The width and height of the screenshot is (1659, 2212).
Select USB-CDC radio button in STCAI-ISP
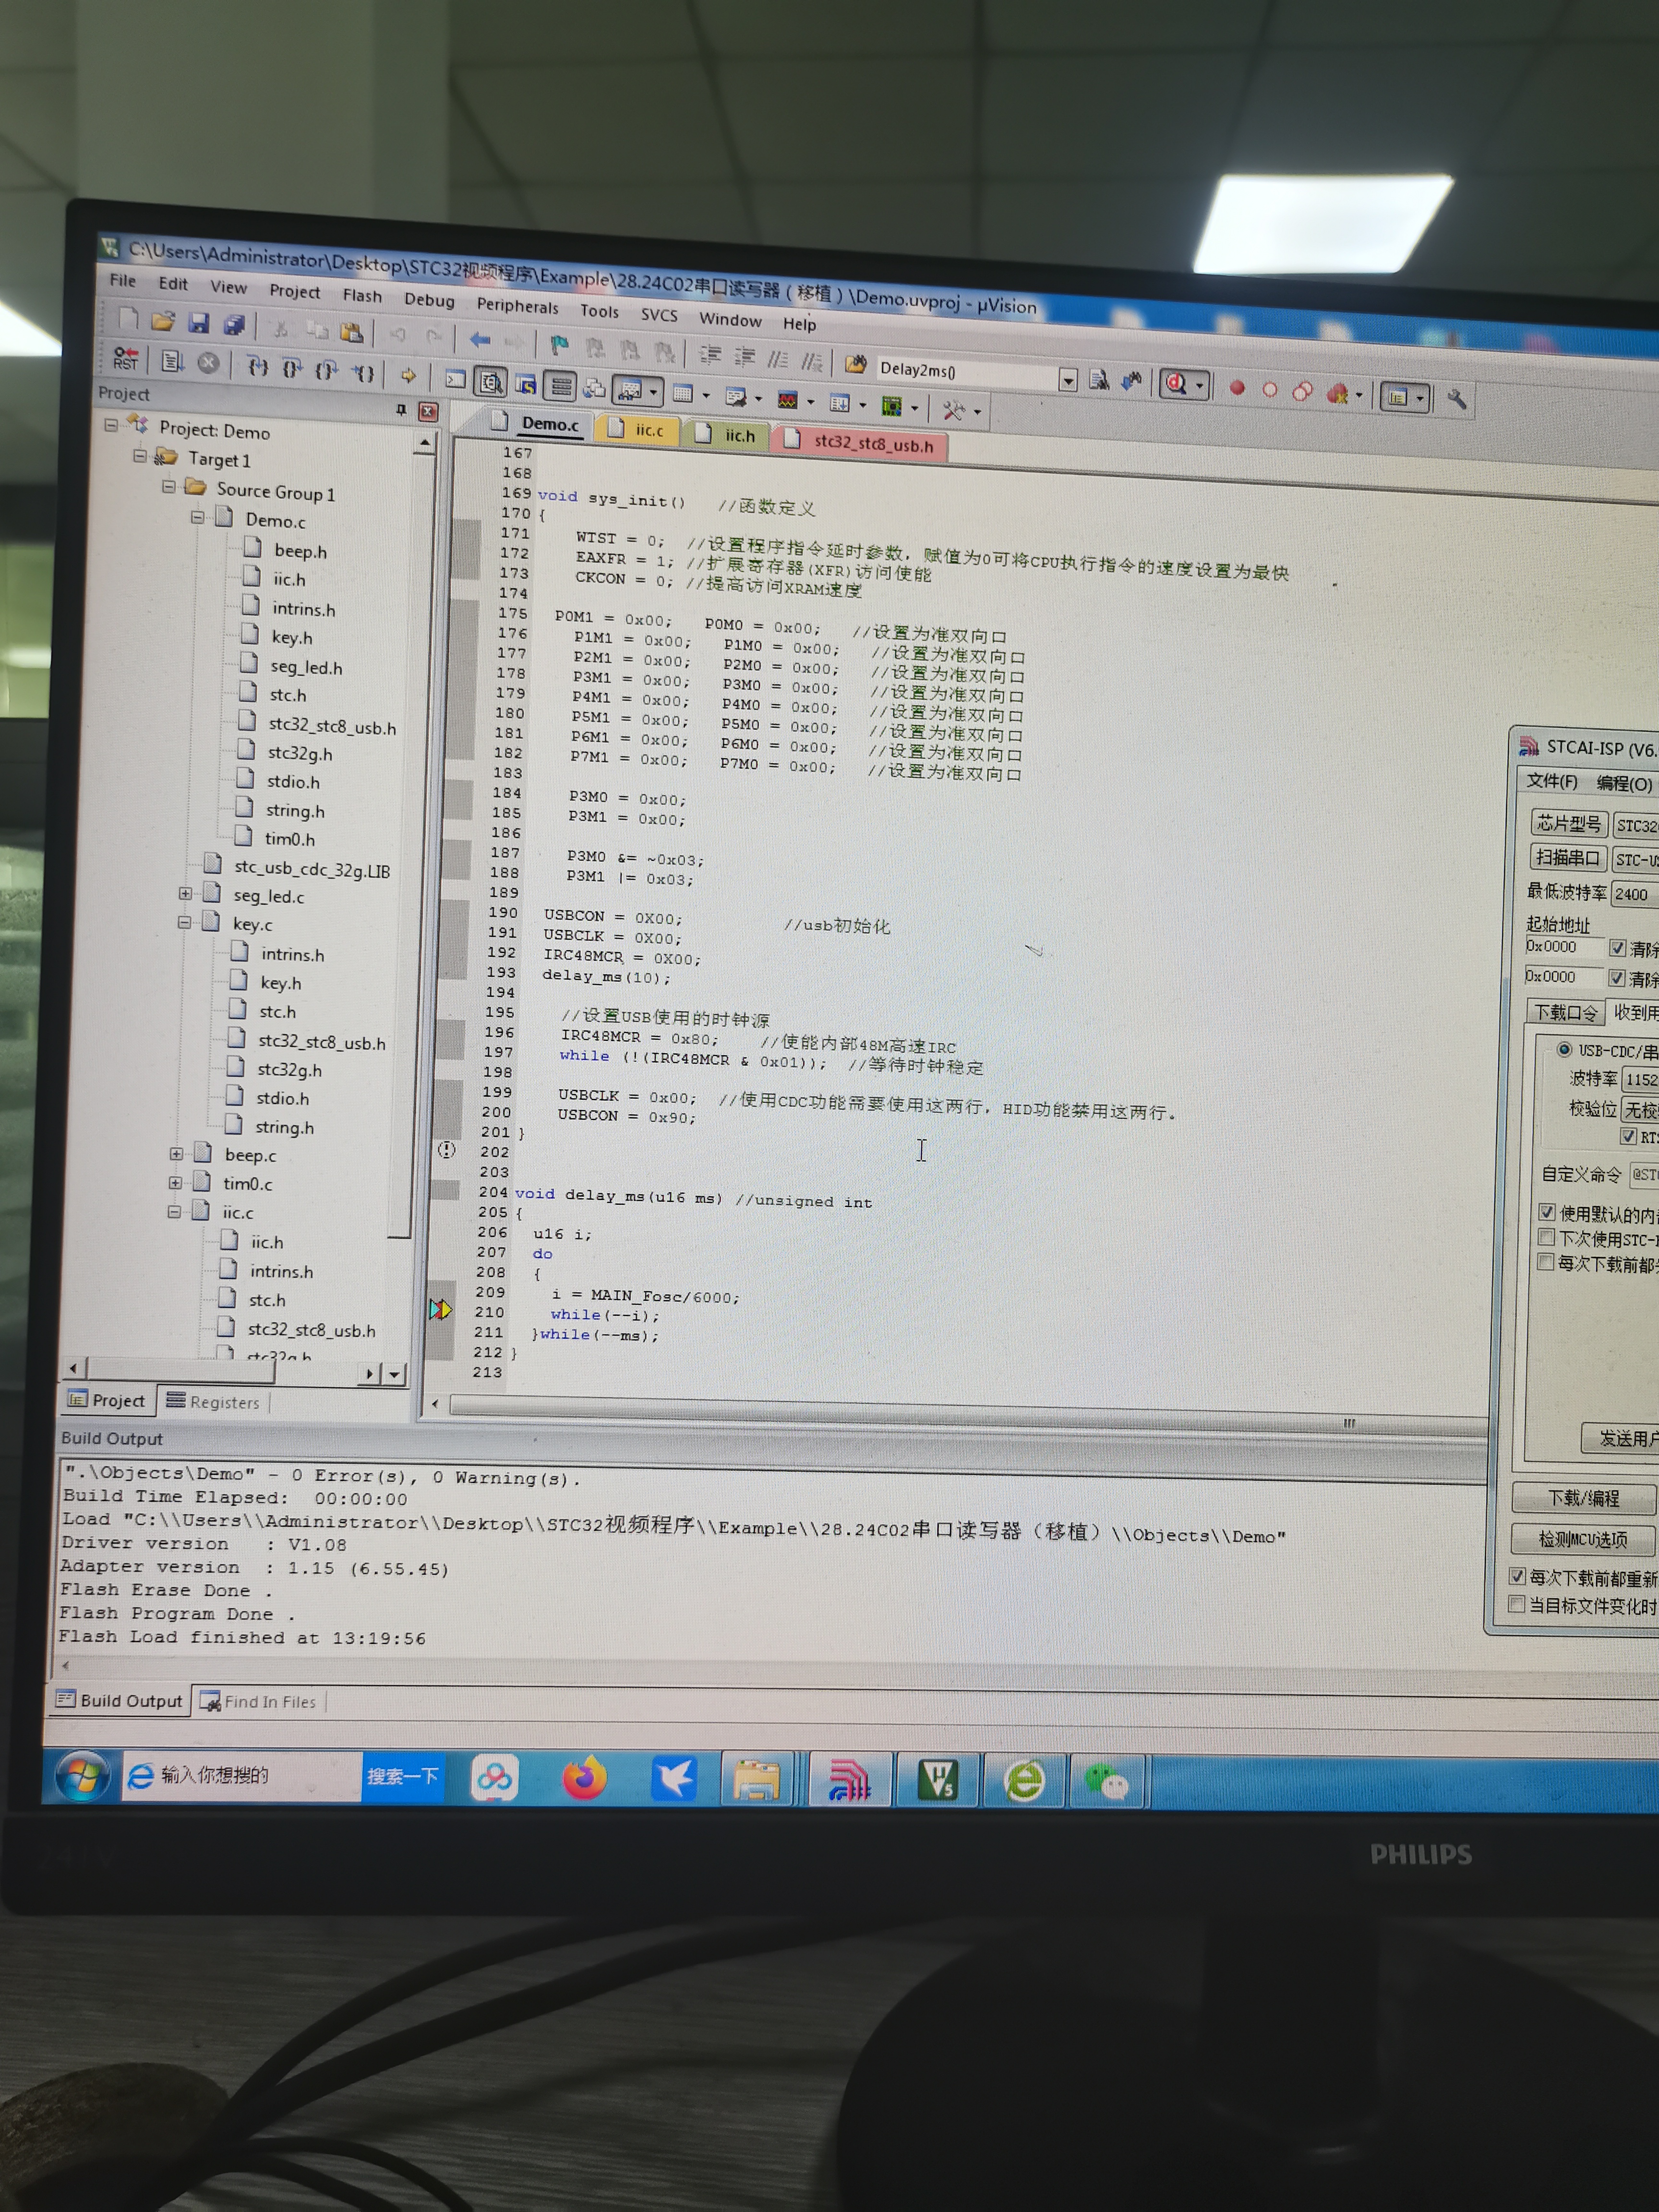[1564, 1049]
